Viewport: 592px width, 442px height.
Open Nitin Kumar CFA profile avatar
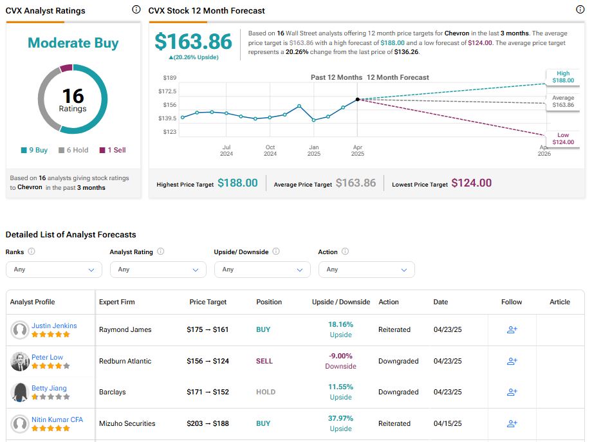[x=20, y=423]
